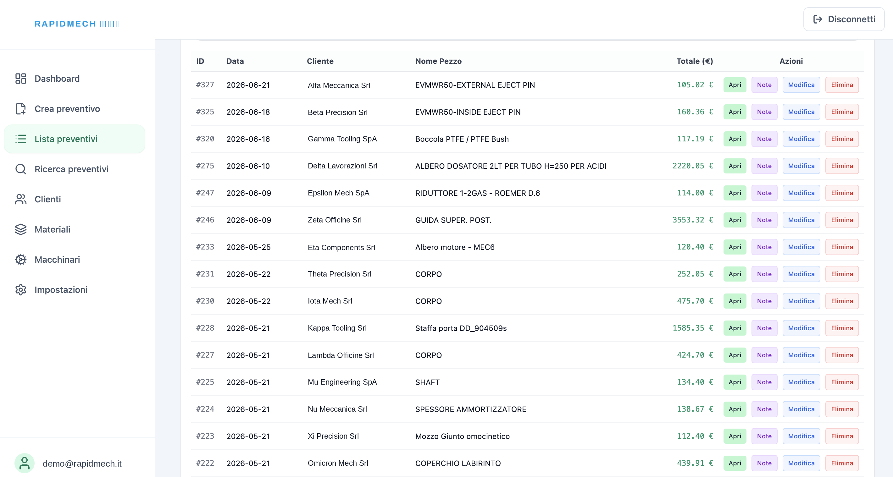Click Modifica for Delta Lavorazioni Srl
This screenshot has width=893, height=477.
(801, 166)
